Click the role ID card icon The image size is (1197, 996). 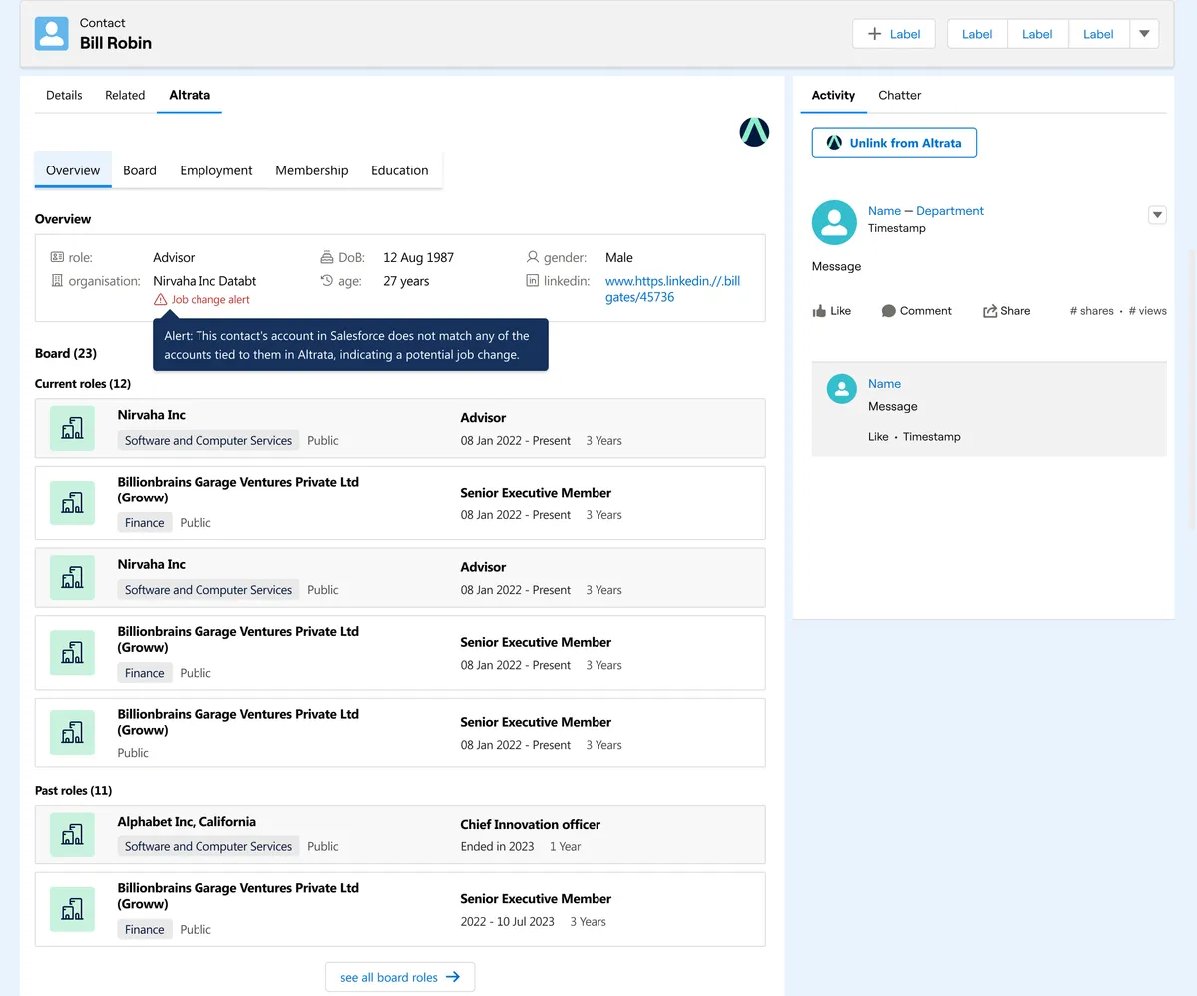(57, 257)
